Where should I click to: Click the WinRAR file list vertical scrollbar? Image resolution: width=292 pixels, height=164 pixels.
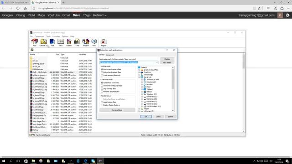click(x=244, y=92)
